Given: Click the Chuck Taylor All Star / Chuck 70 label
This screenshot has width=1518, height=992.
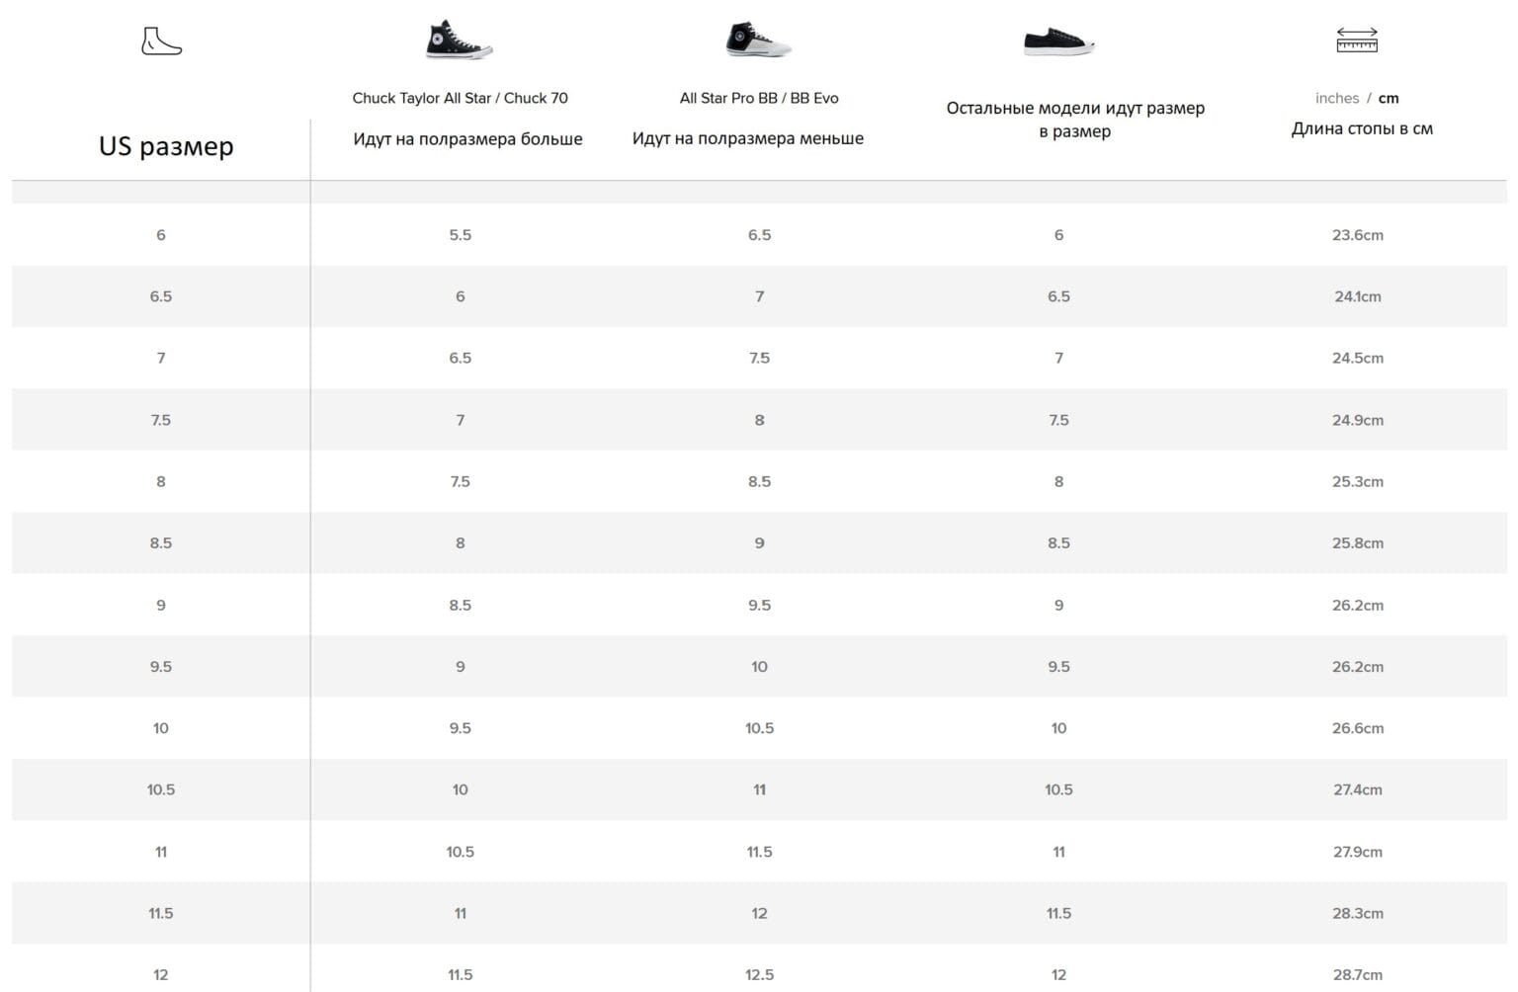Looking at the screenshot, I should [460, 98].
